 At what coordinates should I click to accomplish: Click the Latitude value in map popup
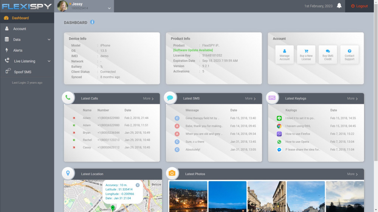(x=125, y=189)
